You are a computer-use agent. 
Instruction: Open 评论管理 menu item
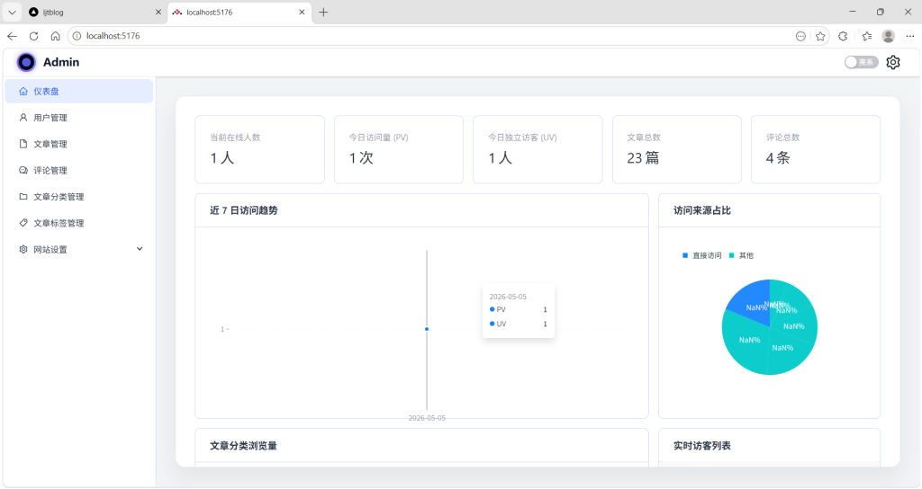(79, 170)
